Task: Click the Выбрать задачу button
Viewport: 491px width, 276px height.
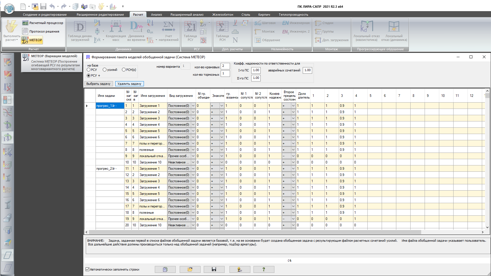Action: 98,84
